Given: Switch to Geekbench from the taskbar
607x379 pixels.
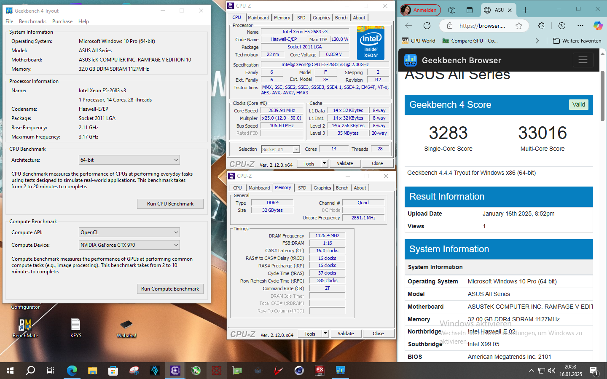Looking at the screenshot, I should pos(341,371).
